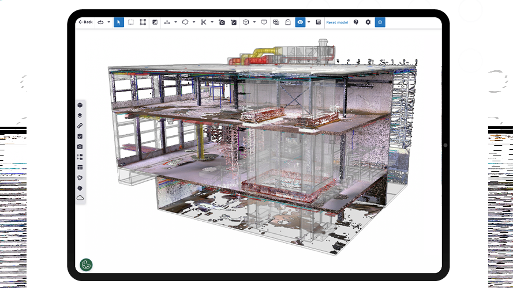Click the Reset model link
The width and height of the screenshot is (513, 288).
click(x=337, y=22)
